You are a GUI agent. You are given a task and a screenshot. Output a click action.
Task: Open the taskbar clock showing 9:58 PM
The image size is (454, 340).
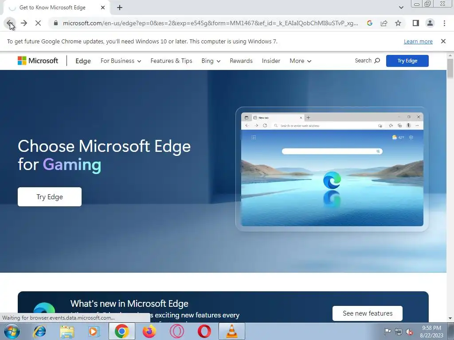click(x=431, y=331)
